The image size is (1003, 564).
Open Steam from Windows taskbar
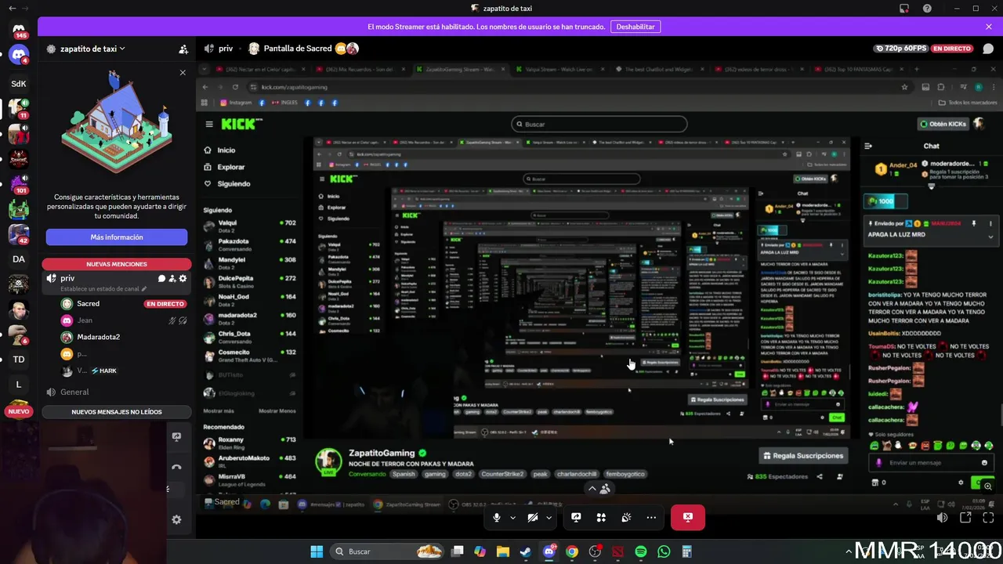[526, 551]
